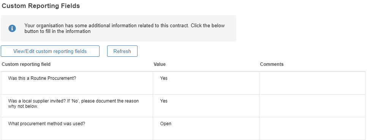Viewport: 367px width, 140px height.
Task: Click the Refresh button
Action: 122,51
